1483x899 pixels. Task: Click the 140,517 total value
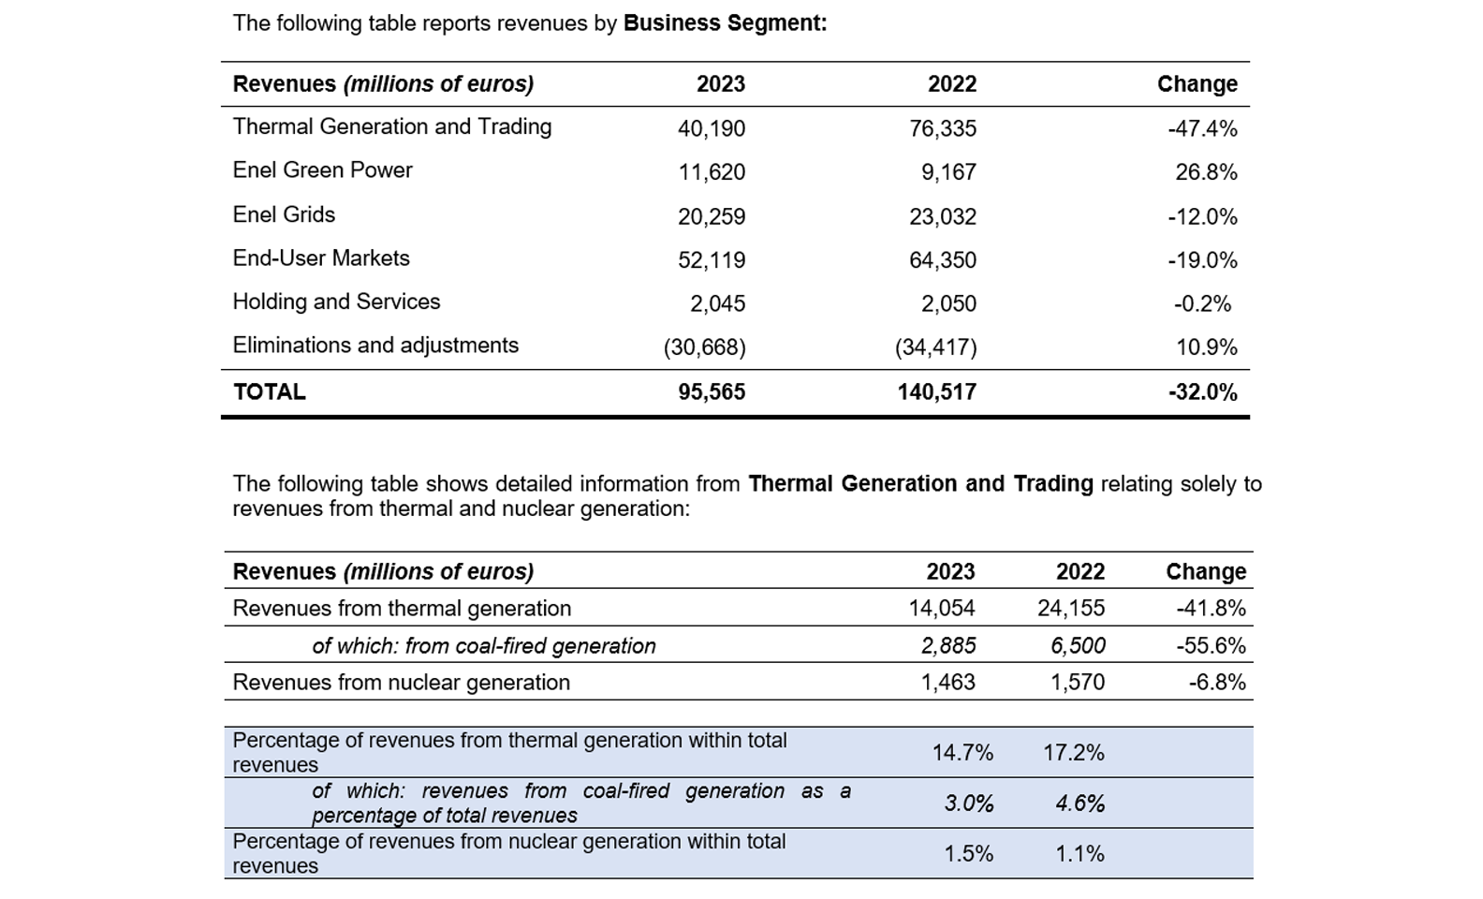pyautogui.click(x=937, y=391)
